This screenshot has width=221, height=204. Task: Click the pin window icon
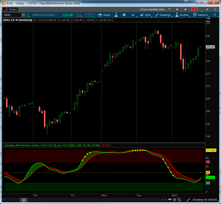207,9
